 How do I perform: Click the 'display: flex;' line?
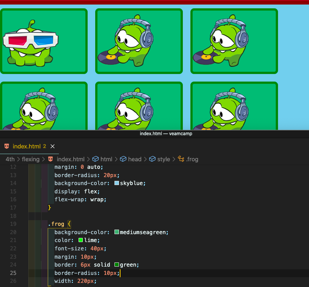point(77,191)
